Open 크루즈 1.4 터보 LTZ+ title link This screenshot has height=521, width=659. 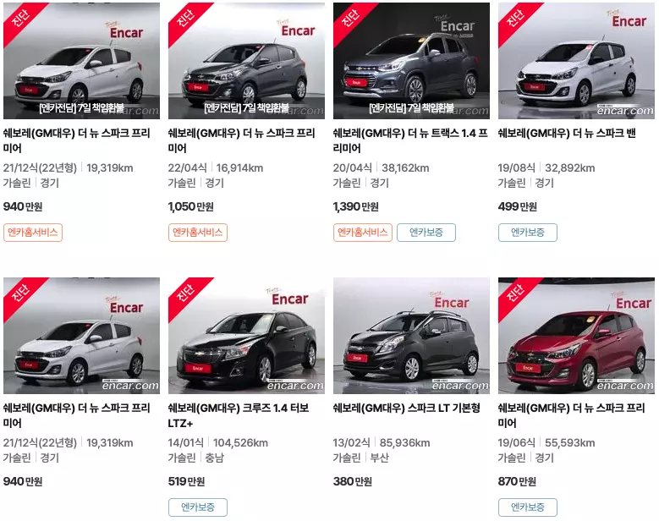coord(239,415)
